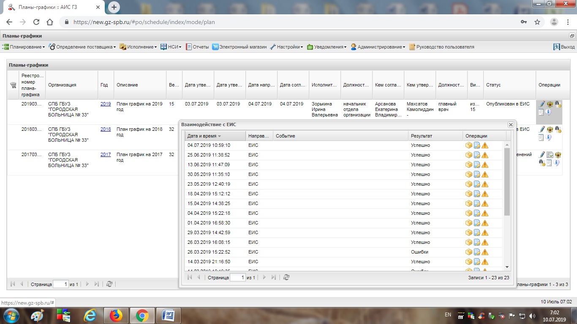This screenshot has height=324, width=577.
Task: Open the Определение поставщика dropdown menu
Action: tap(82, 47)
